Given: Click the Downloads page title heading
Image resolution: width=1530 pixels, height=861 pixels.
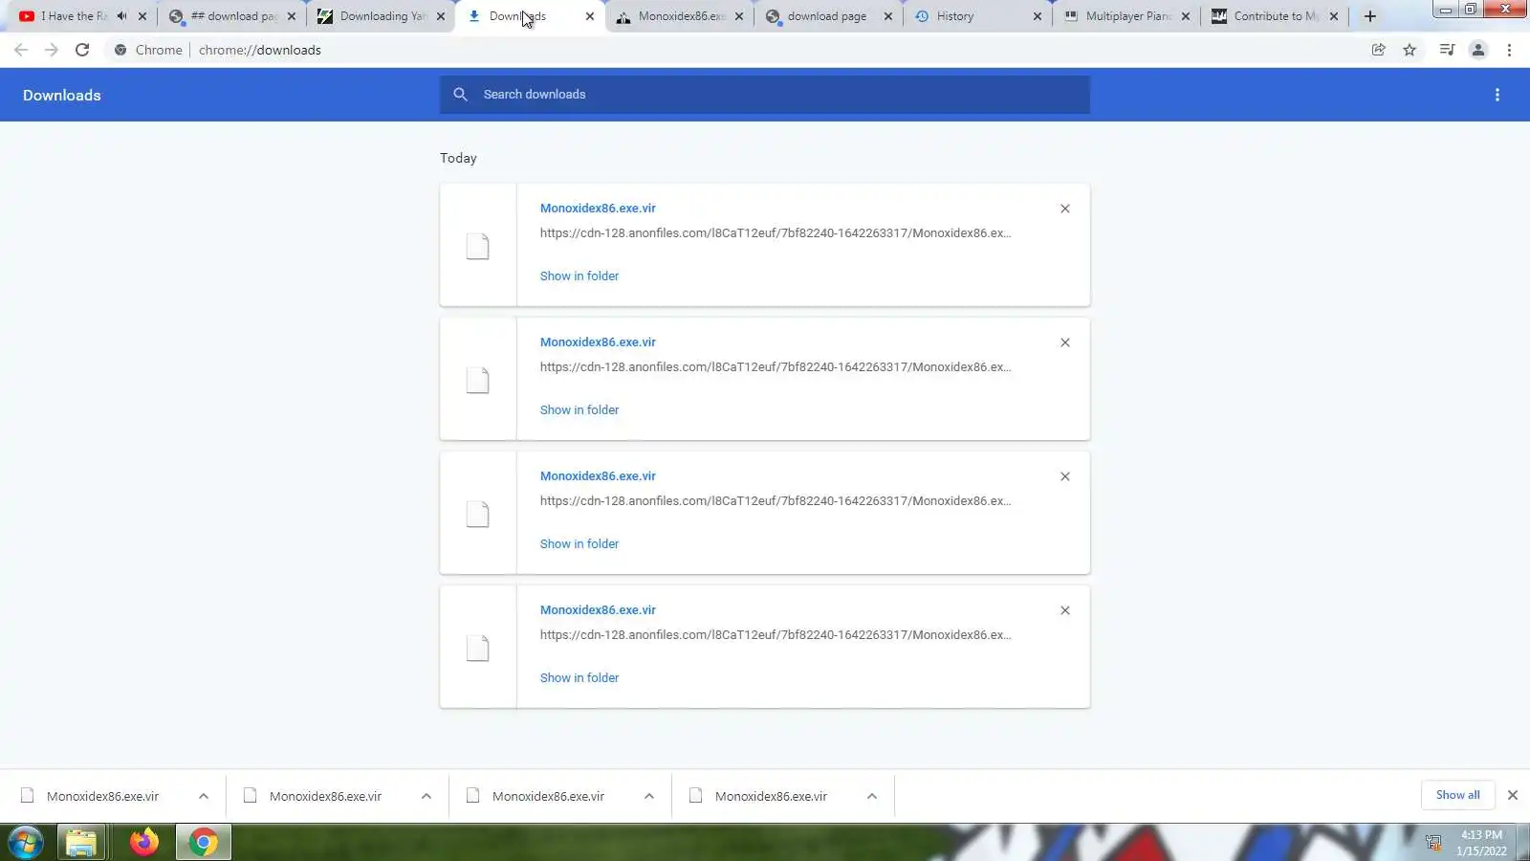Looking at the screenshot, I should click(x=62, y=95).
